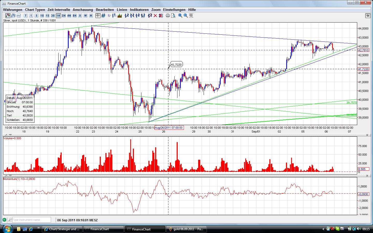Select the 8H interval button
The image size is (373, 233).
click(x=75, y=16)
